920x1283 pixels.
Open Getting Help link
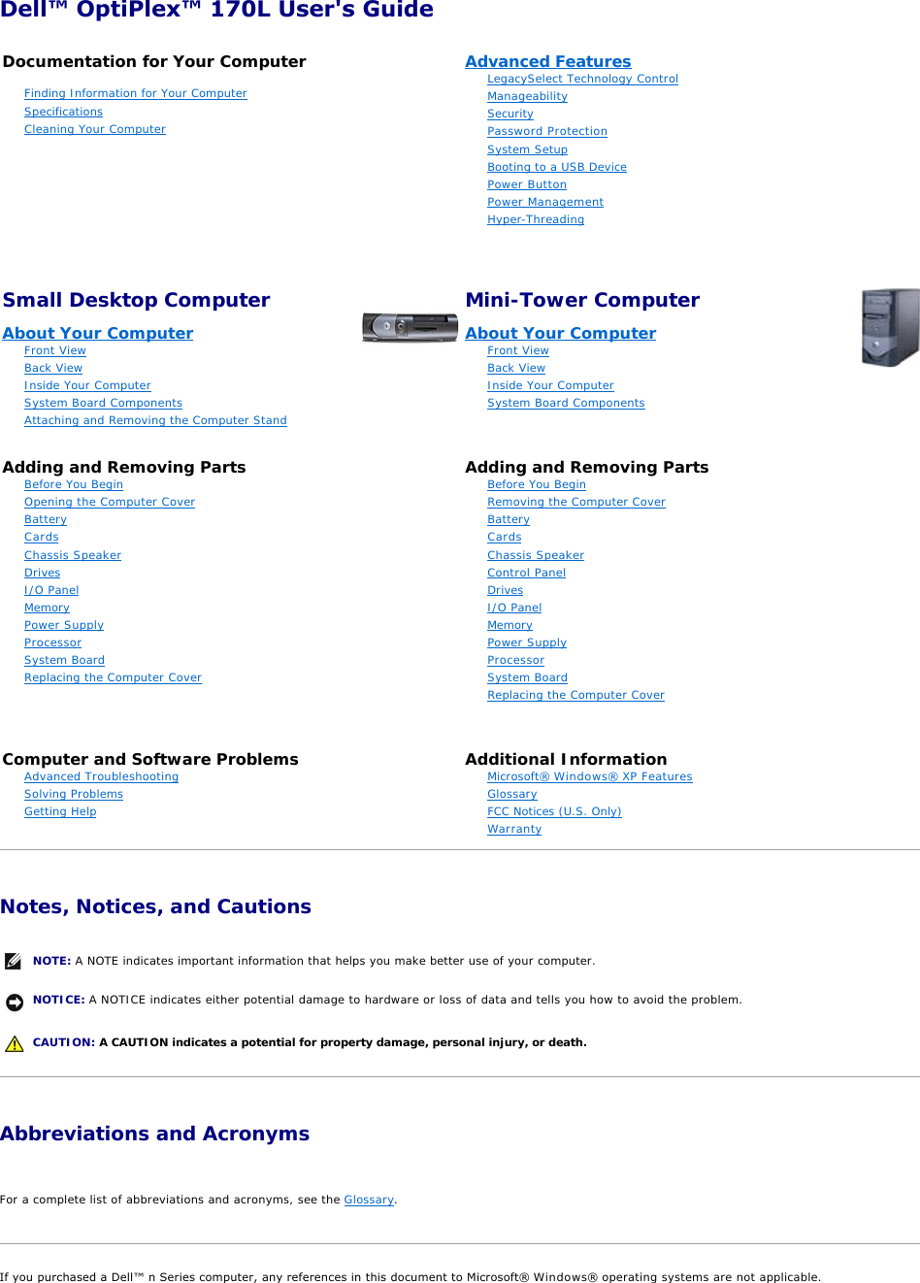point(60,811)
